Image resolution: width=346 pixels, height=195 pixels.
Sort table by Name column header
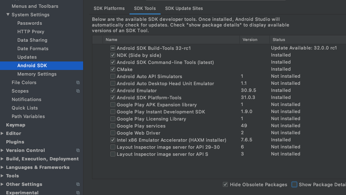[171, 40]
